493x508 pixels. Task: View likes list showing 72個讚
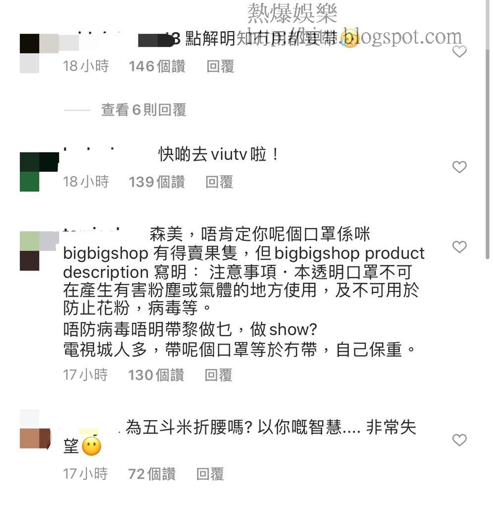[152, 474]
